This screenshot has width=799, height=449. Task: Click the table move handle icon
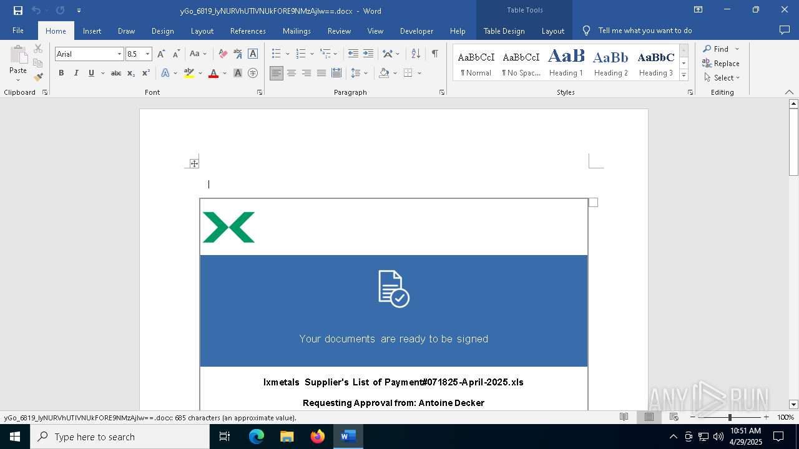pyautogui.click(x=194, y=163)
